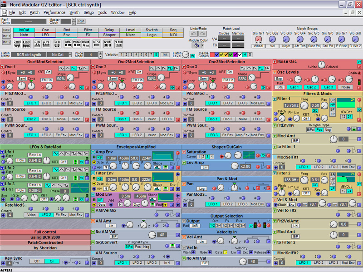The height and width of the screenshot is (272, 363).
Task: Click the Redo arrow icon
Action: 202,34
